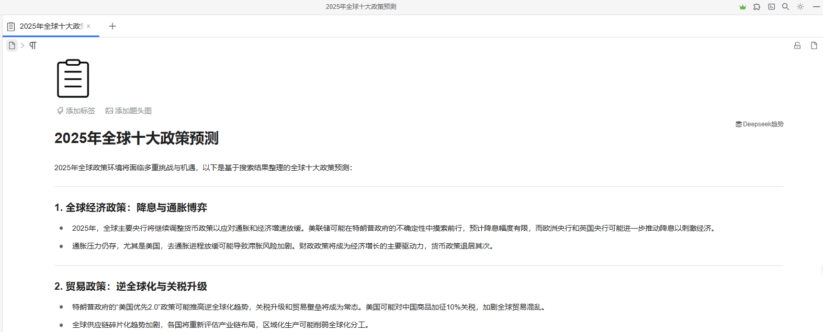
Task: Minimize the window with the dash button
Action: click(x=816, y=7)
